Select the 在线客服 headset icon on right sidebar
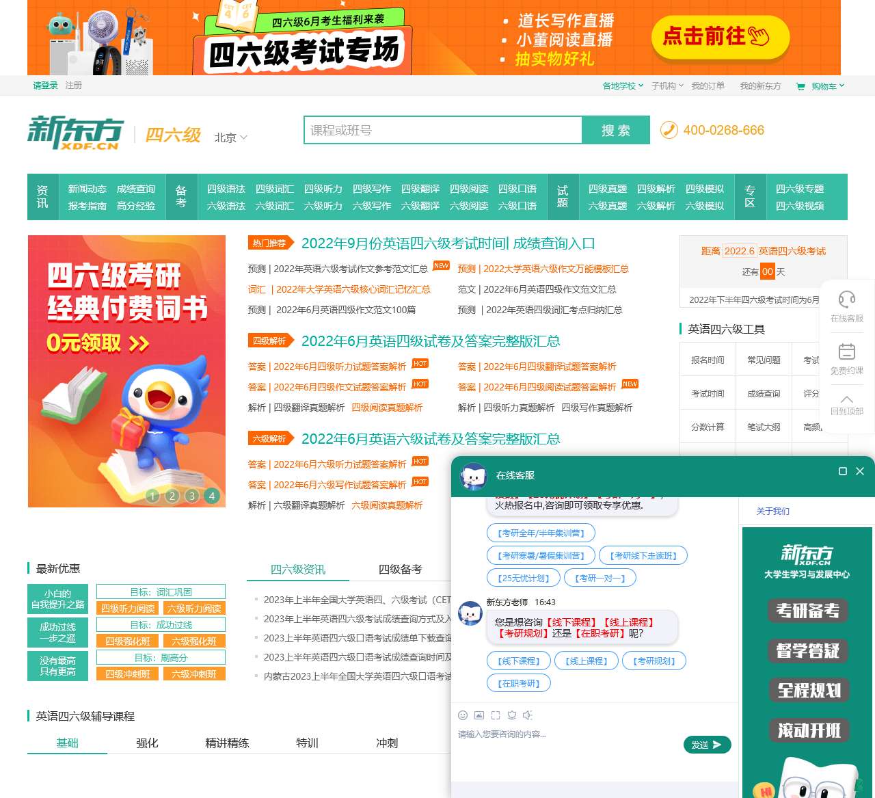Image resolution: width=875 pixels, height=798 pixels. tap(847, 299)
